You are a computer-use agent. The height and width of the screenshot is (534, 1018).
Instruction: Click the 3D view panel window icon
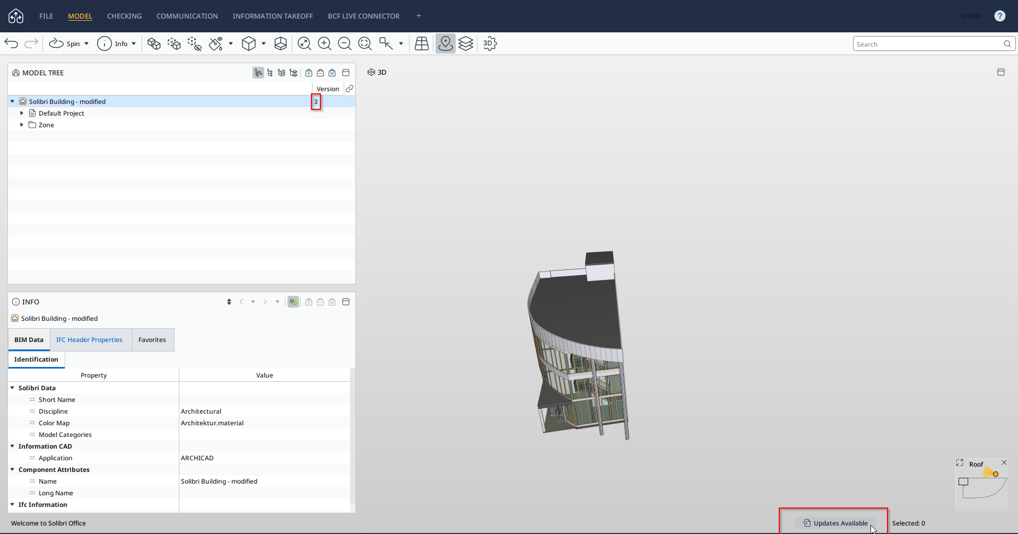tap(1001, 72)
